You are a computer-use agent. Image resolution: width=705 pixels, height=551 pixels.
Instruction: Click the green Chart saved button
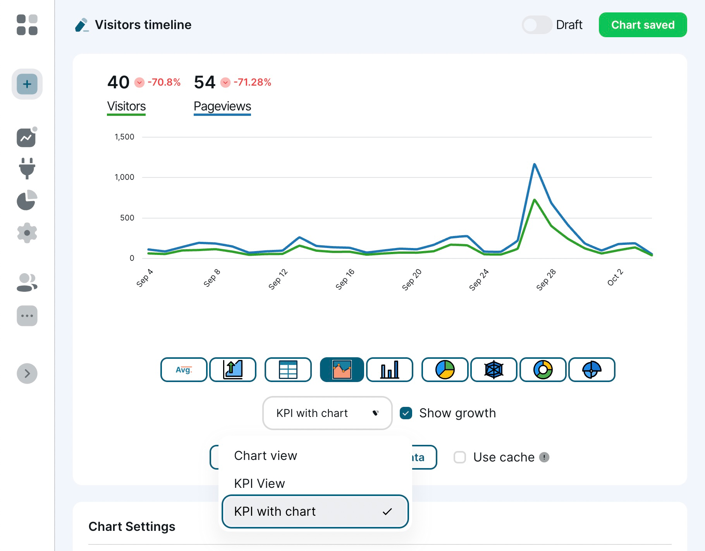(643, 25)
